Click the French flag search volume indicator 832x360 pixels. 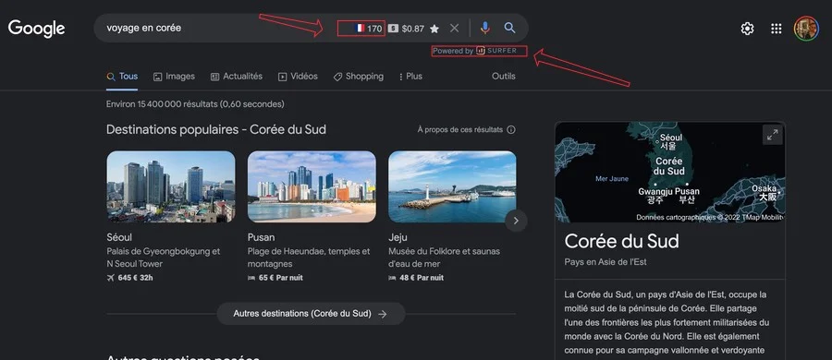point(368,28)
